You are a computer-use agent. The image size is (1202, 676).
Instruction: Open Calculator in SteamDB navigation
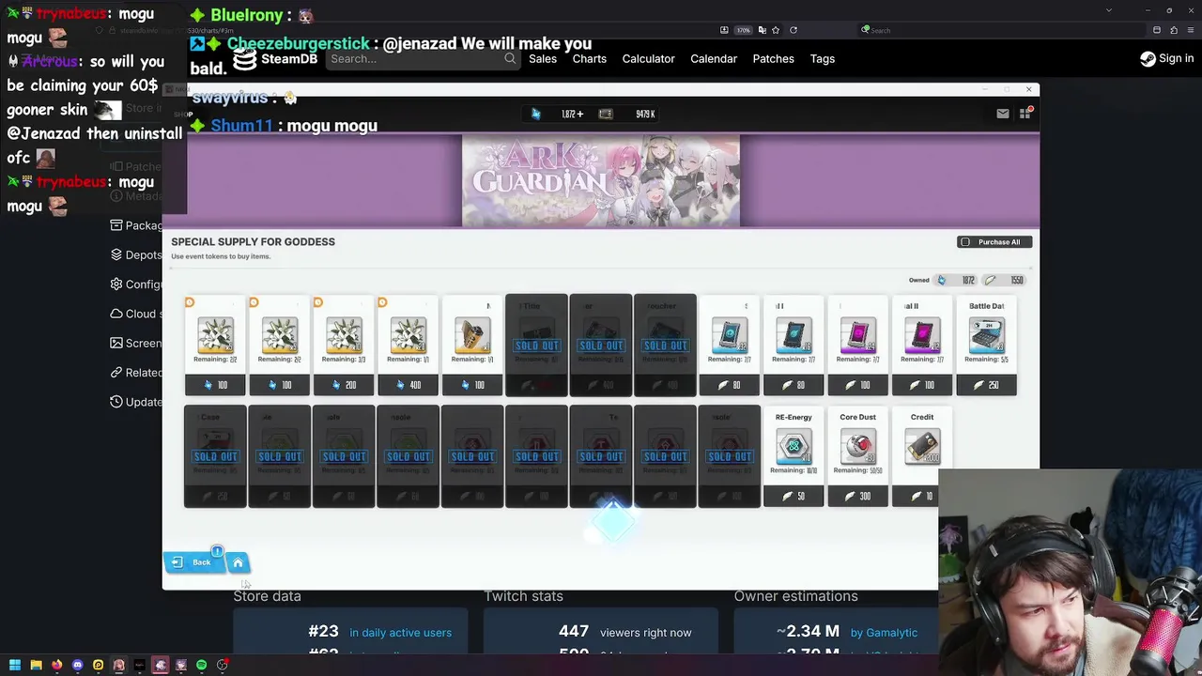pos(648,58)
